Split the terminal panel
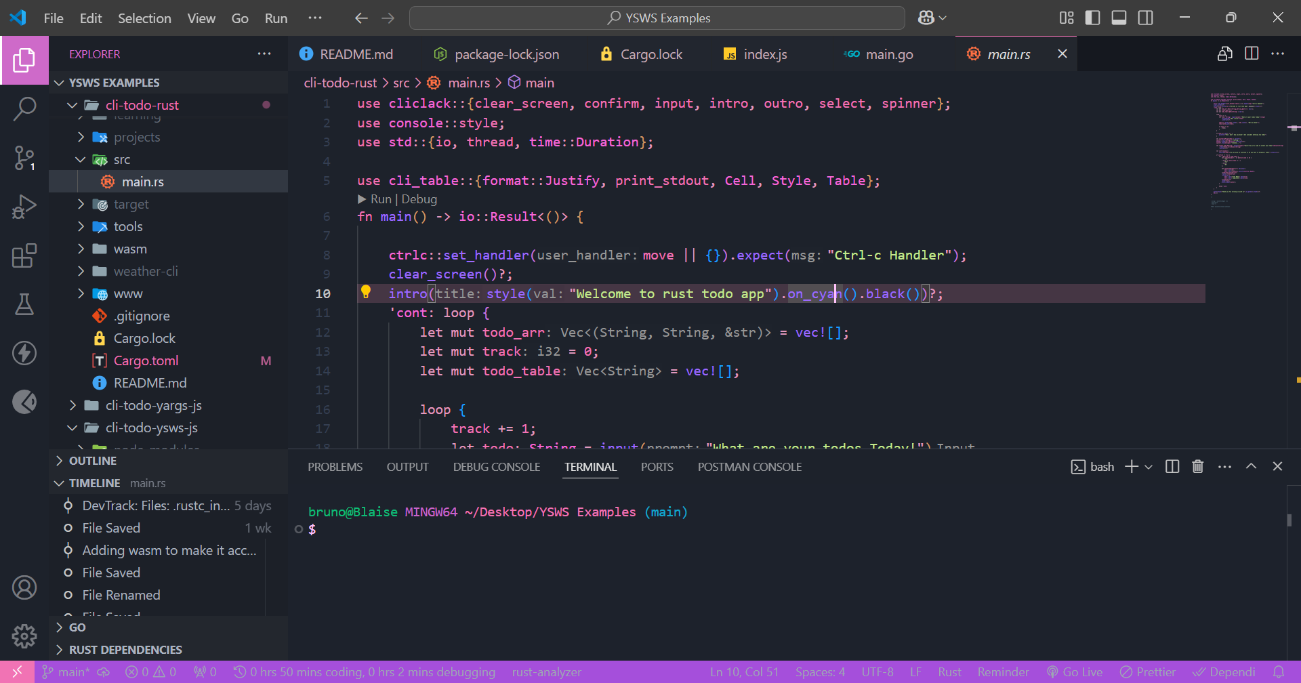Screen dimensions: 1301x683 (1172, 466)
